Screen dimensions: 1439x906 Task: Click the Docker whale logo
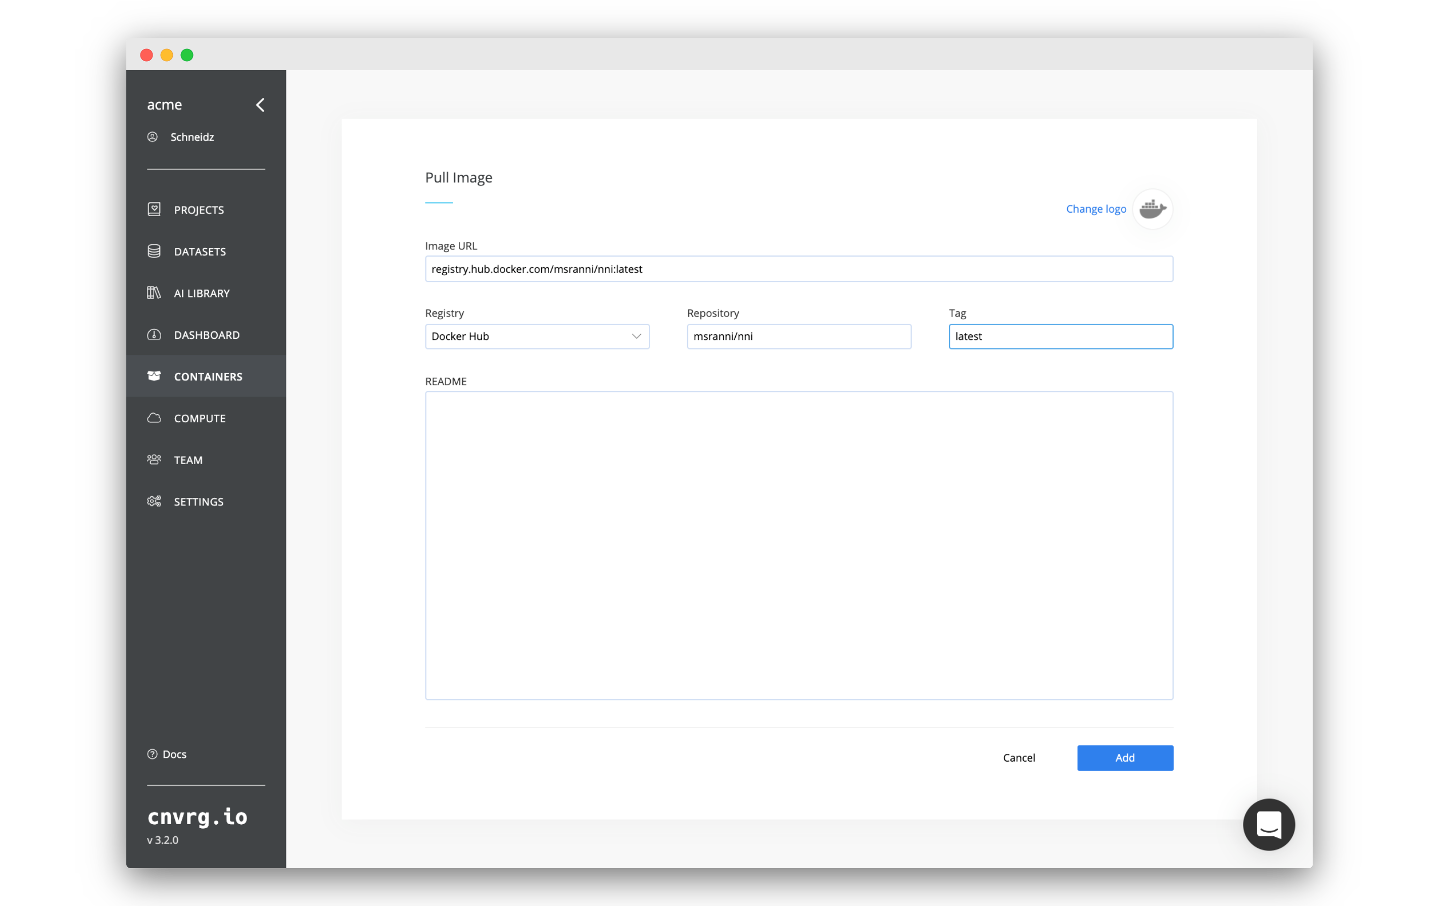(x=1153, y=209)
